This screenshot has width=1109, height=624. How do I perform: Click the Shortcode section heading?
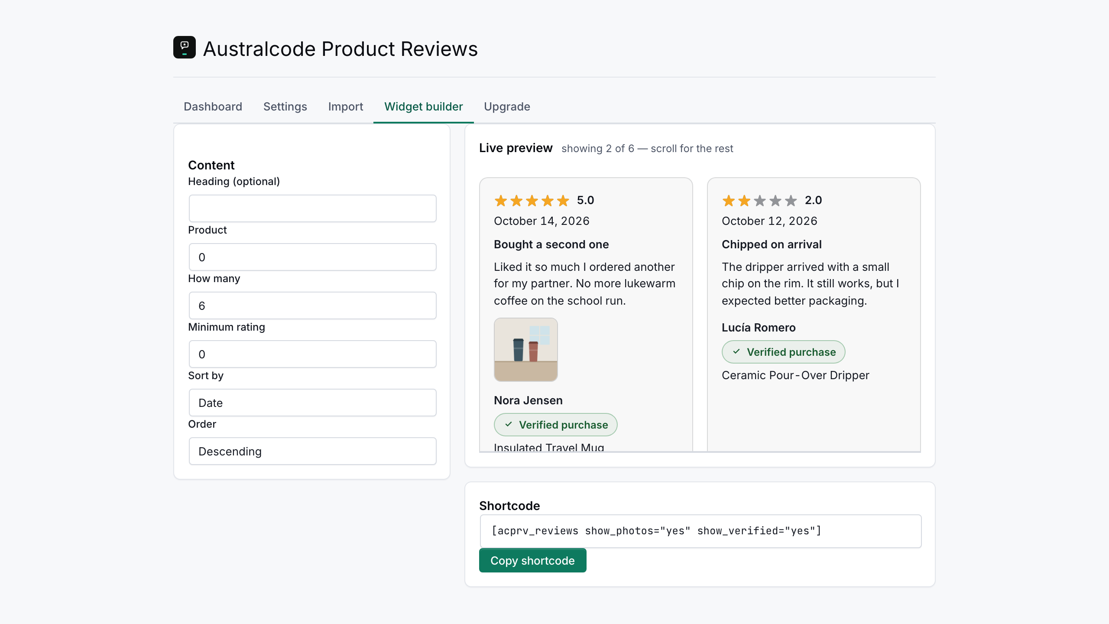(x=509, y=506)
